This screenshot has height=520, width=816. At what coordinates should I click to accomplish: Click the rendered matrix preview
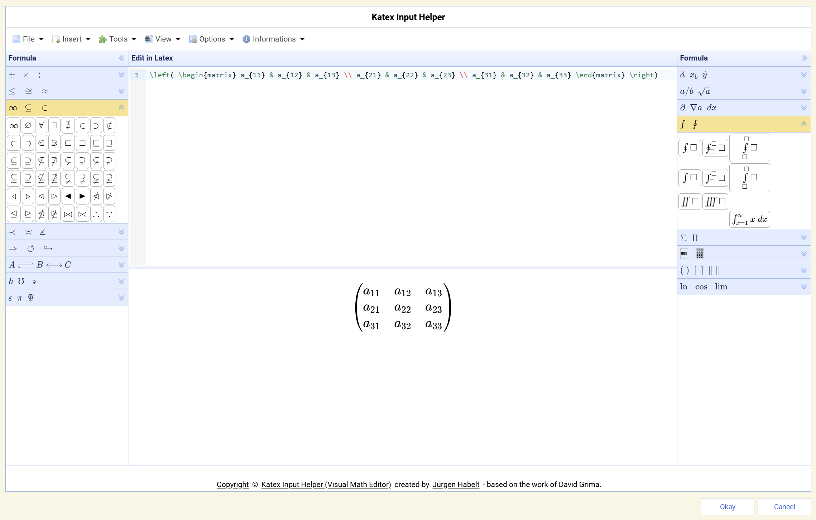[x=403, y=308]
